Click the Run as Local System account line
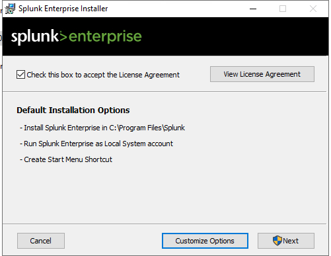Screen dimensions: 331x256 coord(96,144)
